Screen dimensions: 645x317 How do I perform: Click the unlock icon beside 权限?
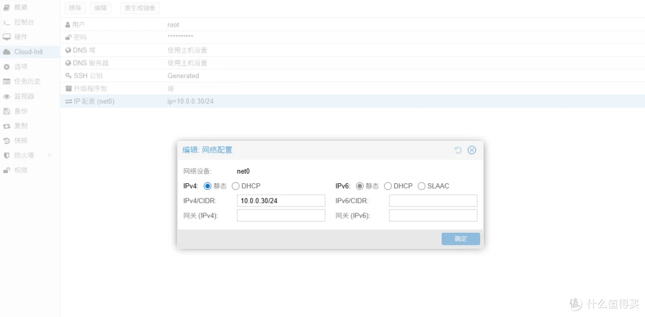6,170
